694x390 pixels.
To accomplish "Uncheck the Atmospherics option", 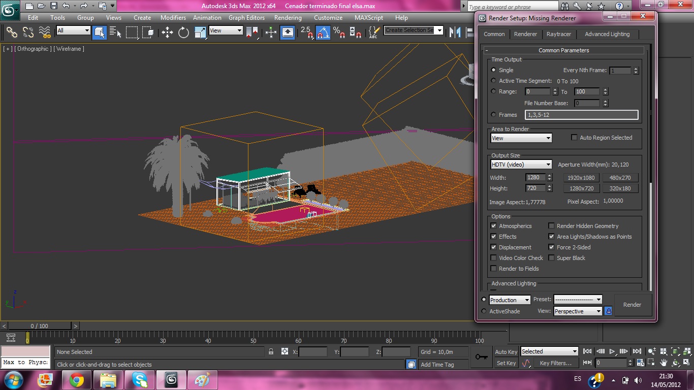I will (493, 226).
